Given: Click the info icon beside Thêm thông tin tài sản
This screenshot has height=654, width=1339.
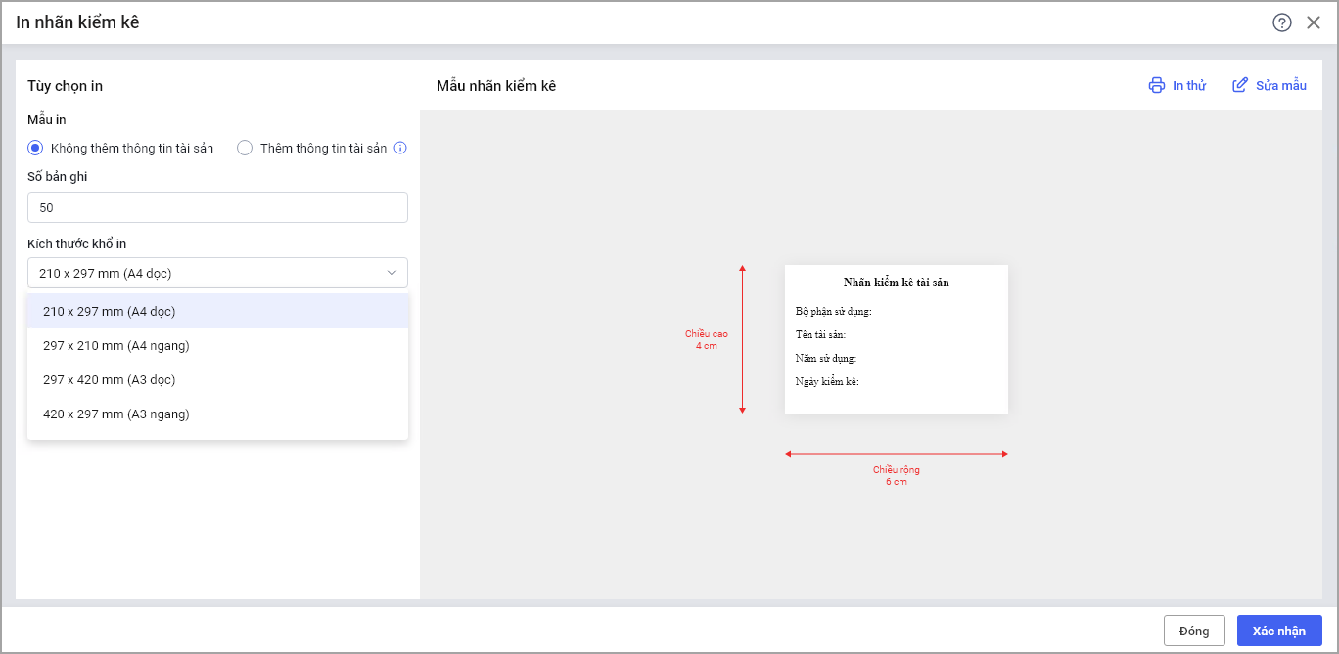Looking at the screenshot, I should pos(399,149).
